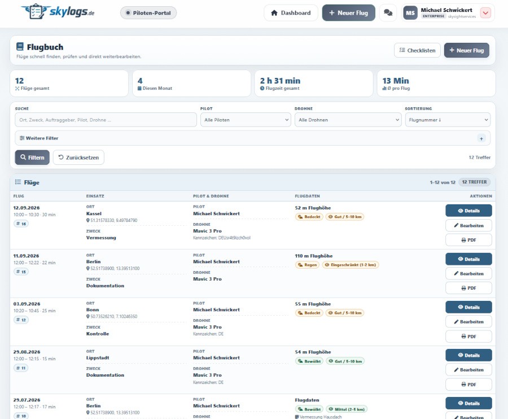
Task: Click the Filtern button
Action: click(x=32, y=157)
